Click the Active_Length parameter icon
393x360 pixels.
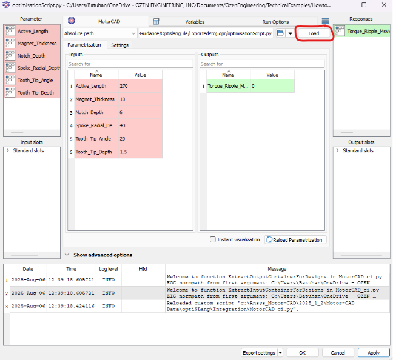pos(10,30)
